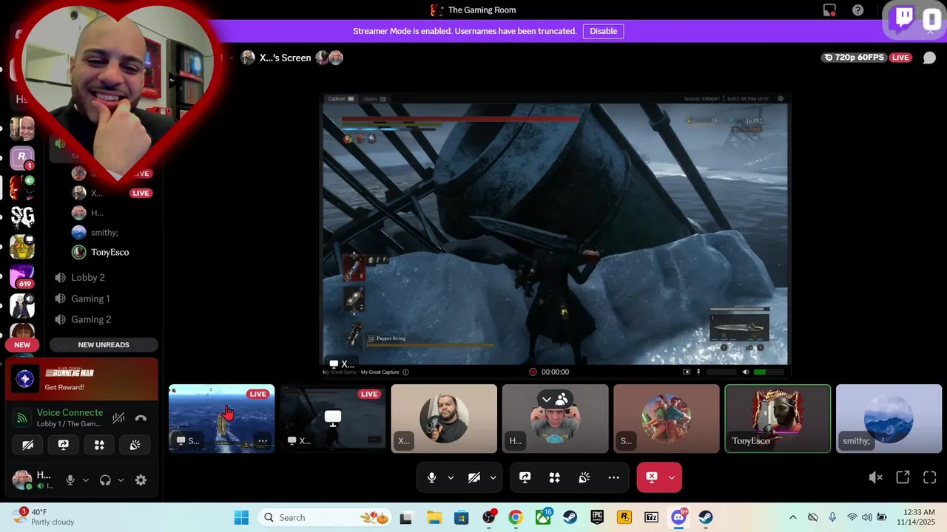947x532 pixels.
Task: Open Epic Games Launcher from taskbar
Action: point(597,517)
